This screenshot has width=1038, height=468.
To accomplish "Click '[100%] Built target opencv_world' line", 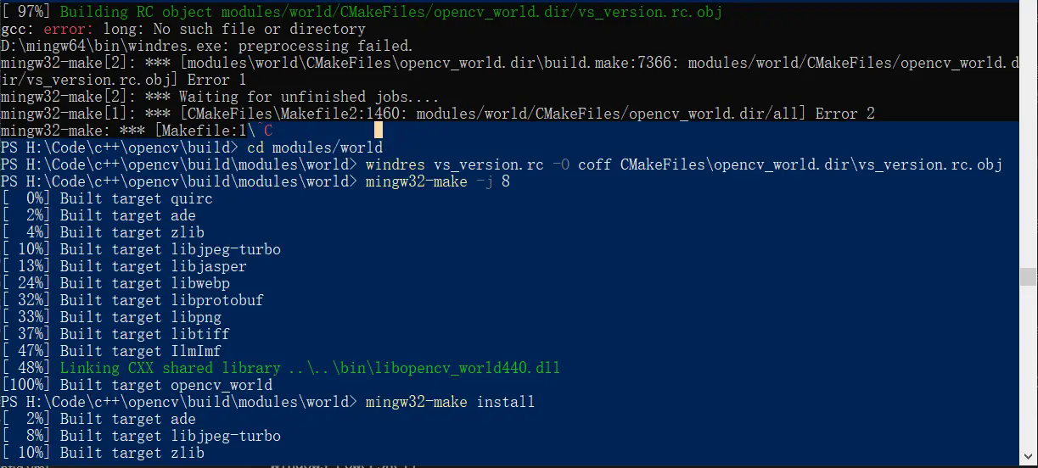I will 137,385.
